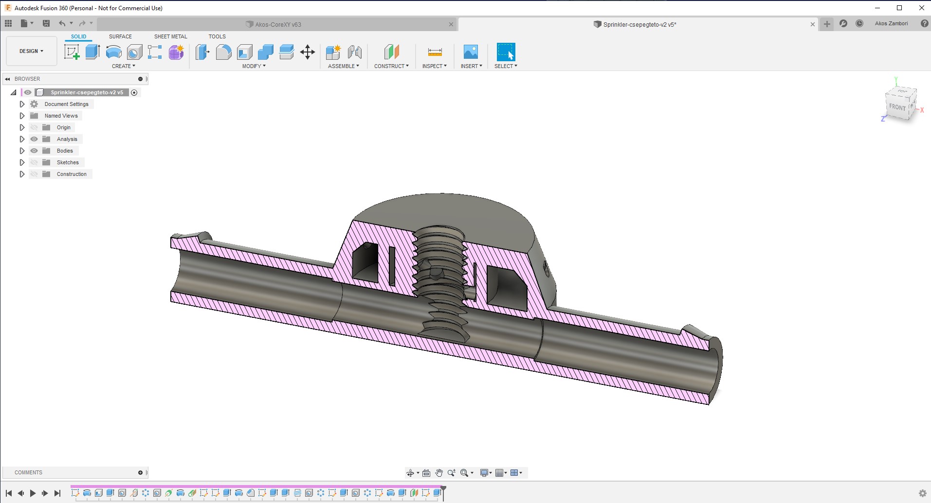Open the DESIGN workspace dropdown

click(x=32, y=51)
